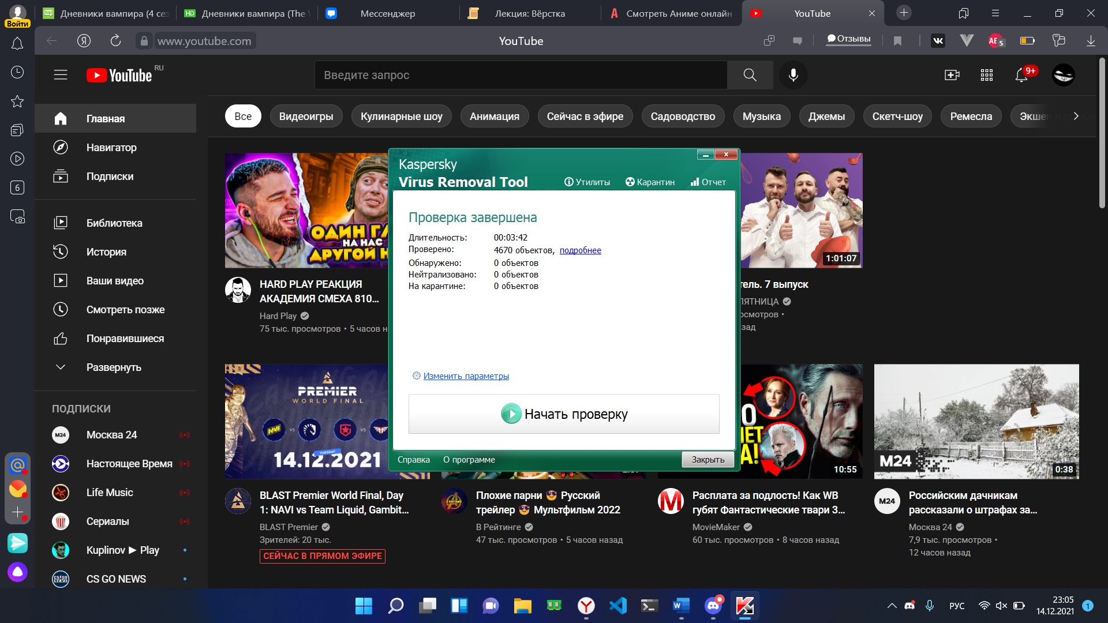Select the Все filter chip
The height and width of the screenshot is (623, 1108).
pyautogui.click(x=243, y=117)
